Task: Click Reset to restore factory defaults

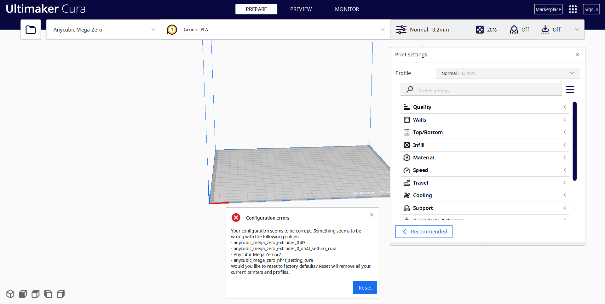Action: click(365, 288)
